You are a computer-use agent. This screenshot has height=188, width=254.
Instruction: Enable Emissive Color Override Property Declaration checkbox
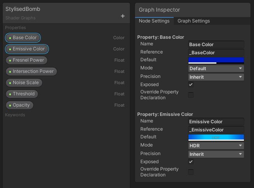(x=191, y=172)
